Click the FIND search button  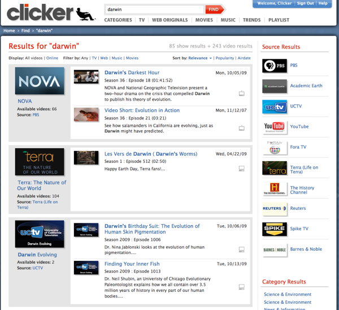(x=215, y=10)
